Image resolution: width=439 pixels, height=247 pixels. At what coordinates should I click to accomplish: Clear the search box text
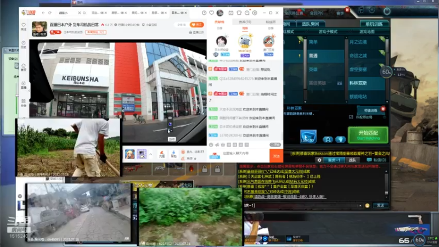(79, 13)
